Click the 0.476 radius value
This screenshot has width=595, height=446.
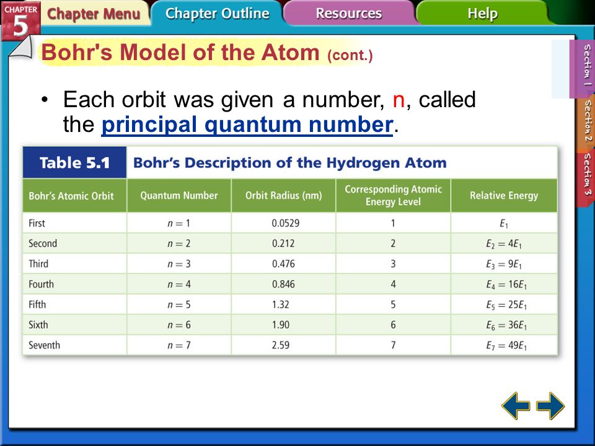pyautogui.click(x=283, y=264)
